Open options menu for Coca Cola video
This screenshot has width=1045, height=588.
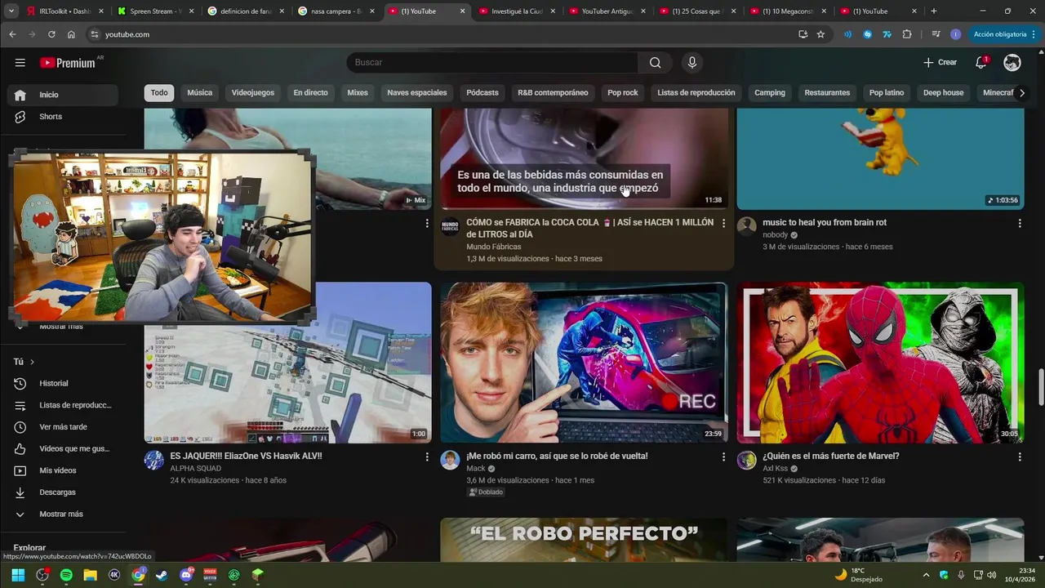pos(723,223)
